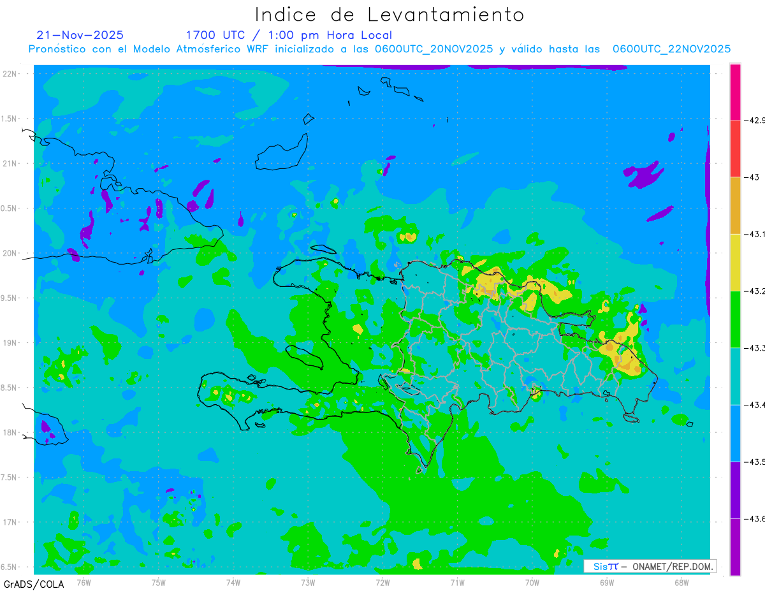The image size is (765, 591).
Task: Click the '18N' latitude label
Action: coord(10,432)
